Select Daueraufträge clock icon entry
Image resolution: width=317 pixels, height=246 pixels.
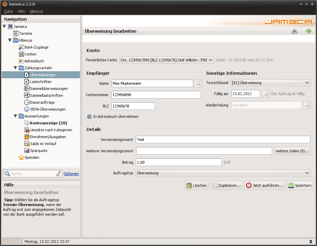pos(28,102)
